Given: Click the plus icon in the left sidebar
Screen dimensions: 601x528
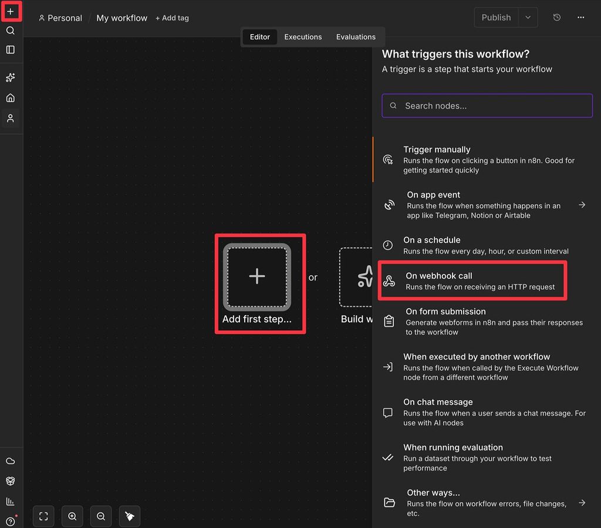Looking at the screenshot, I should pyautogui.click(x=11, y=11).
